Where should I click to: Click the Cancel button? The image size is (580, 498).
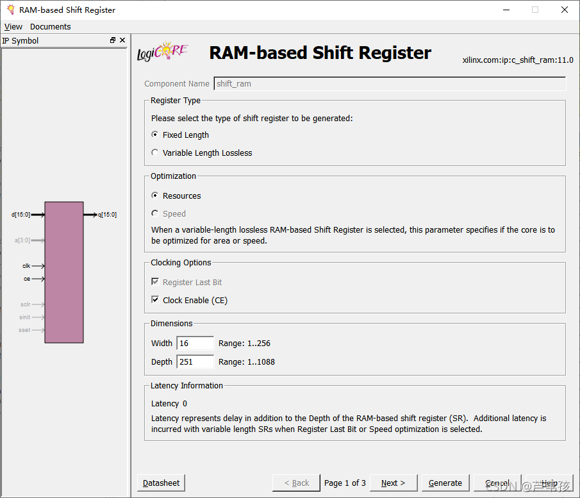[x=497, y=483]
